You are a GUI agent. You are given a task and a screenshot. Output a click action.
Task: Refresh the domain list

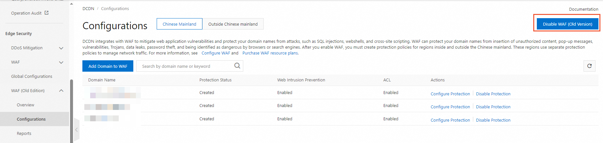point(589,66)
